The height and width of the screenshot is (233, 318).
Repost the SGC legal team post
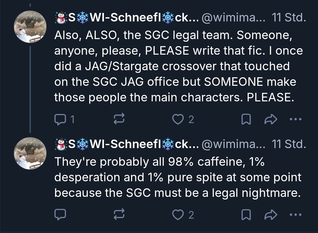pos(120,119)
